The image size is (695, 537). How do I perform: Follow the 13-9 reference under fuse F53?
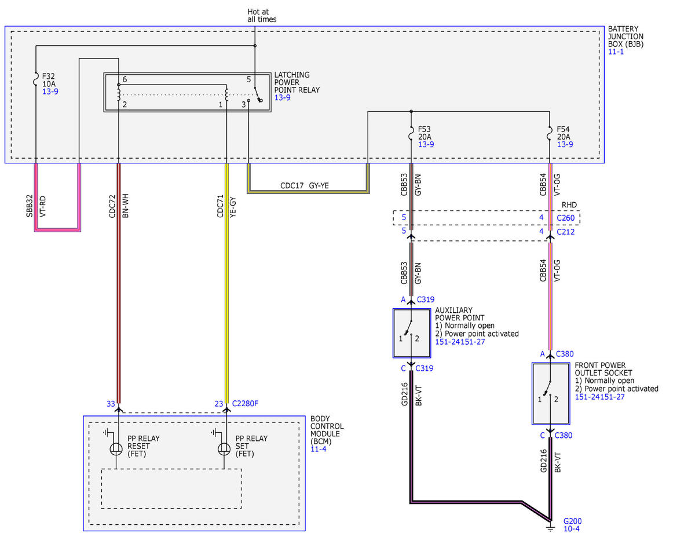tap(426, 144)
